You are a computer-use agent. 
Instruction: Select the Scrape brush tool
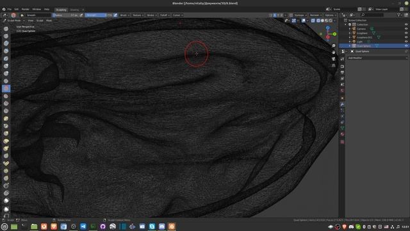(6, 111)
